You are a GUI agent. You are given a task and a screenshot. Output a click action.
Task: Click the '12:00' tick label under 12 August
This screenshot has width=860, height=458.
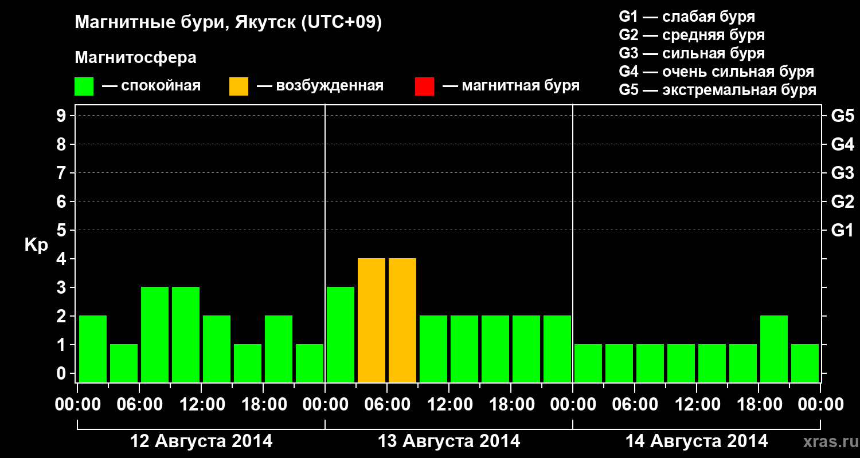(x=201, y=405)
